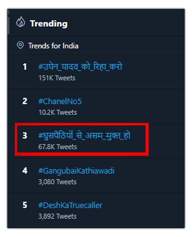Viewport: 192px width, 237px height.
Task: Select the Trending heading text
Action: click(49, 24)
